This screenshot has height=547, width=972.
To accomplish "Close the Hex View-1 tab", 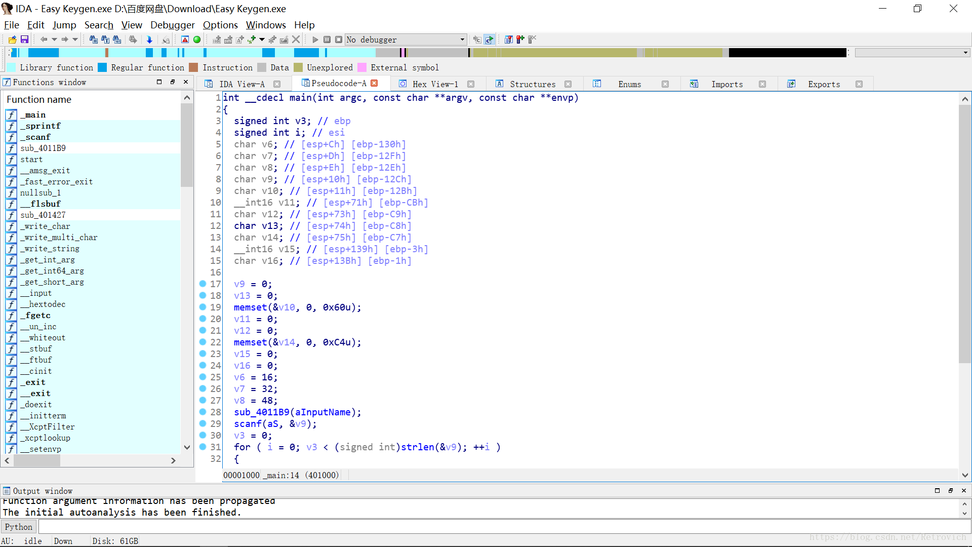I will click(471, 84).
